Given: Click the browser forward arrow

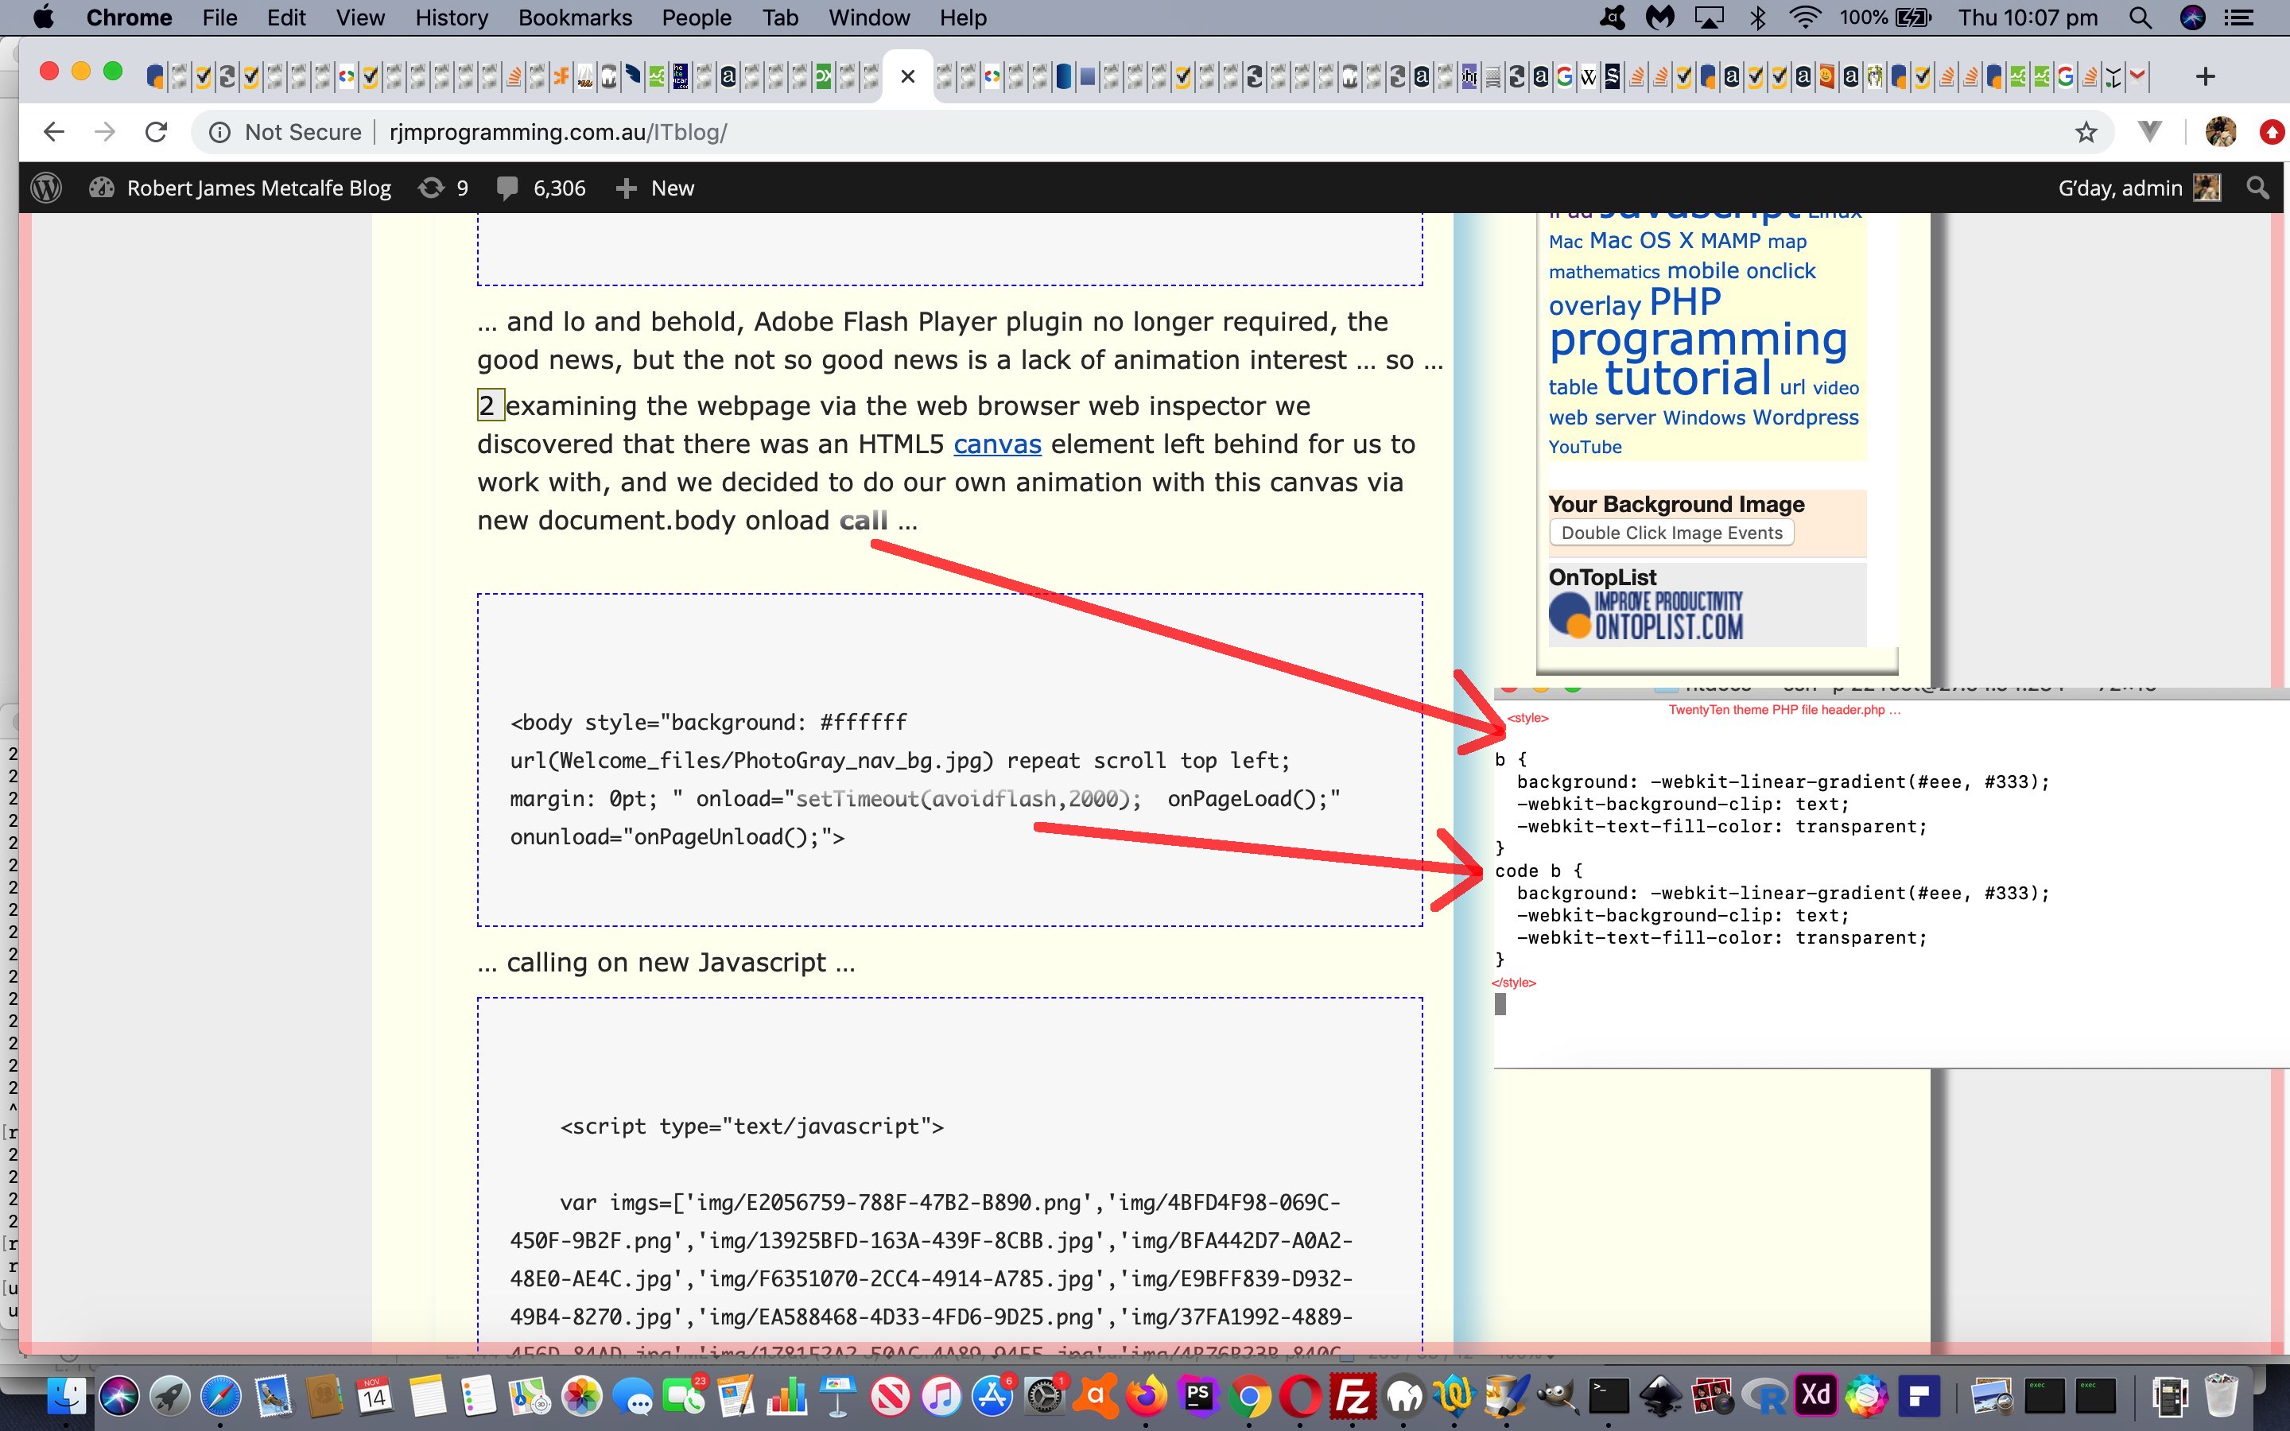Looking at the screenshot, I should tap(105, 133).
